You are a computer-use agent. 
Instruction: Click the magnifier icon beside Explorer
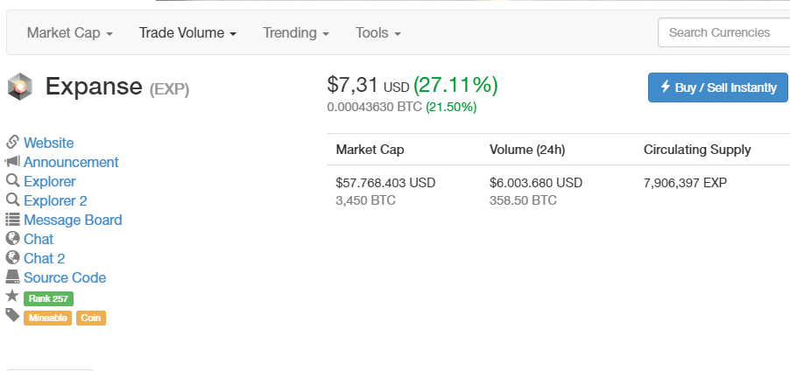[12, 181]
